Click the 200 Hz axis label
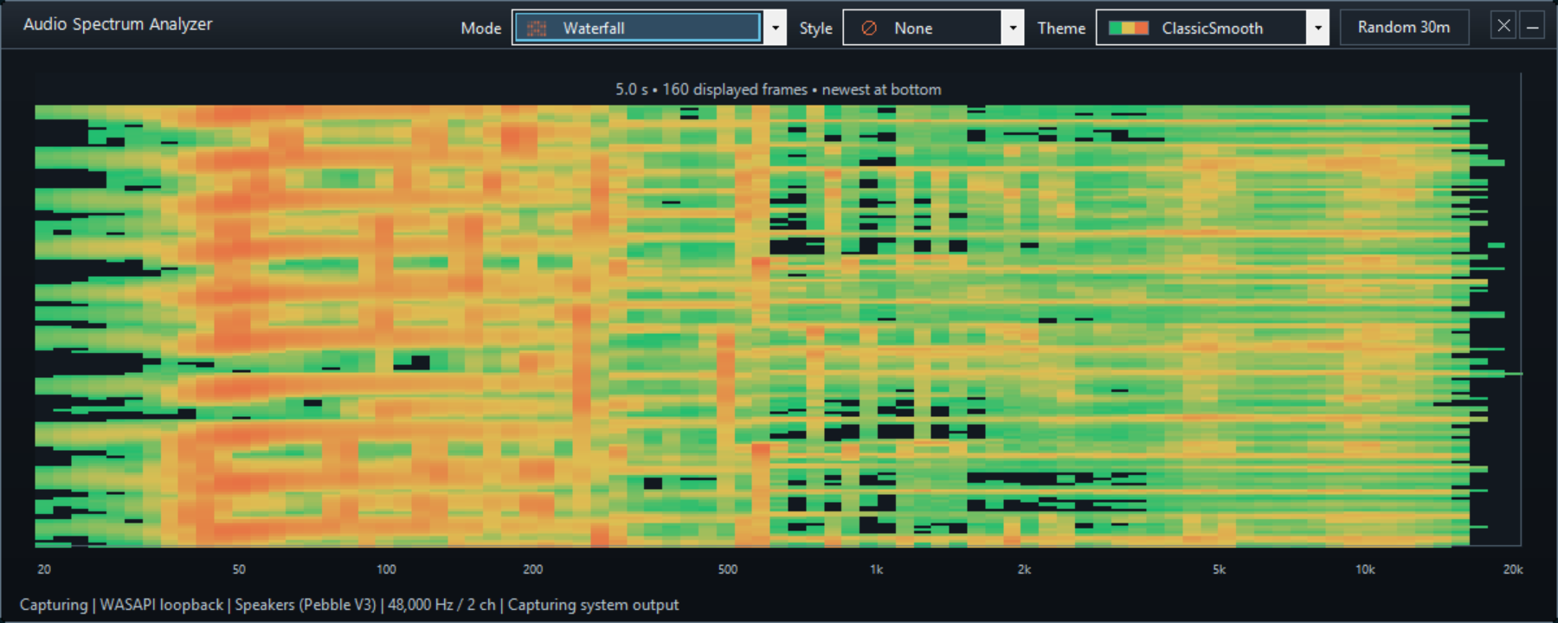1558x623 pixels. click(533, 569)
